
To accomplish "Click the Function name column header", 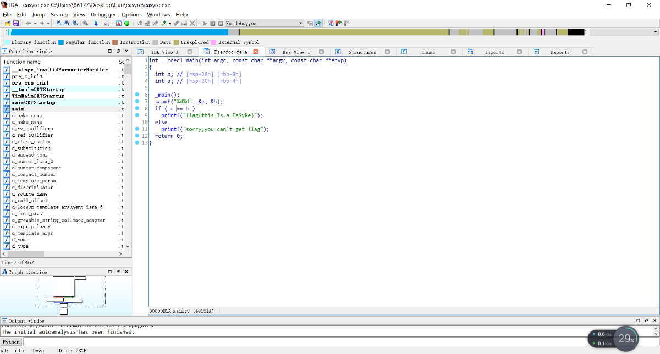I will point(59,62).
